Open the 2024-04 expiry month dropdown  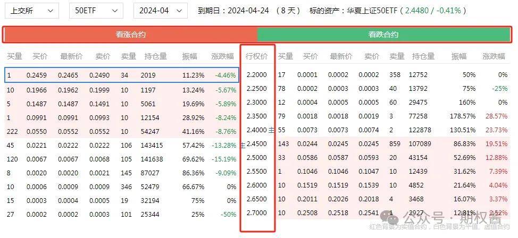point(160,11)
